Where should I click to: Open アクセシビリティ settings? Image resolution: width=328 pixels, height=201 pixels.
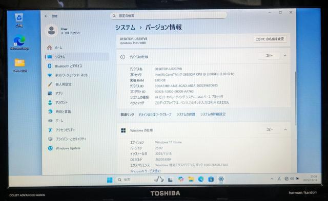click(x=76, y=130)
